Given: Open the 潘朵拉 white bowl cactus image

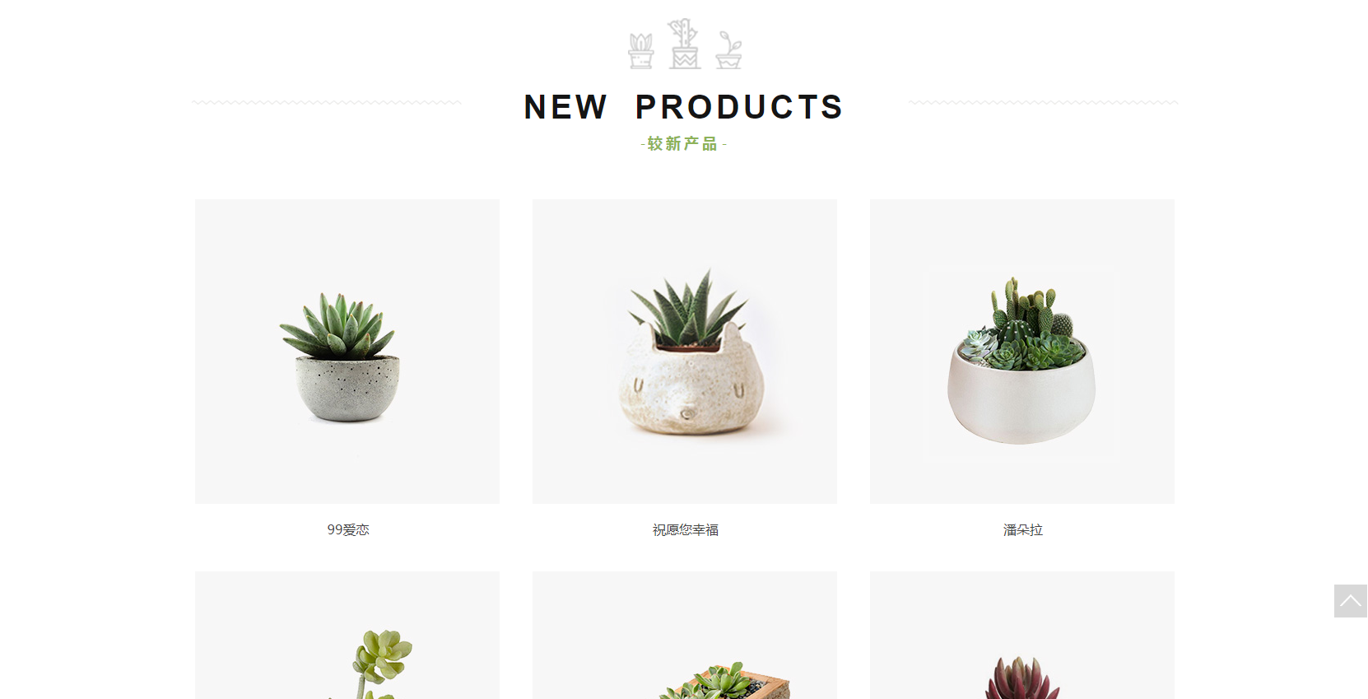Looking at the screenshot, I should [1022, 352].
